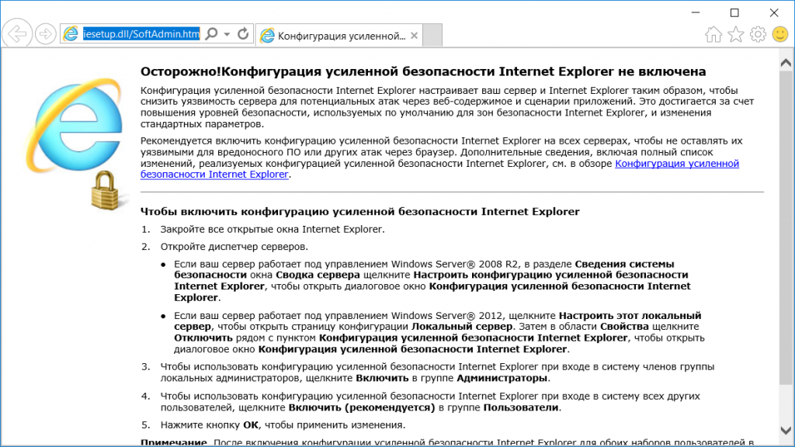This screenshot has height=447, width=795.
Task: Select the address bar URL field
Action: 141,34
